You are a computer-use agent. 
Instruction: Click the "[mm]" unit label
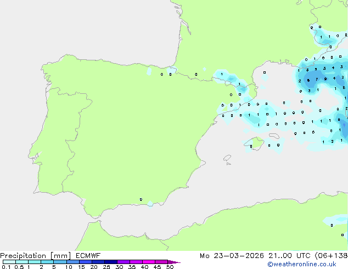[60, 256]
